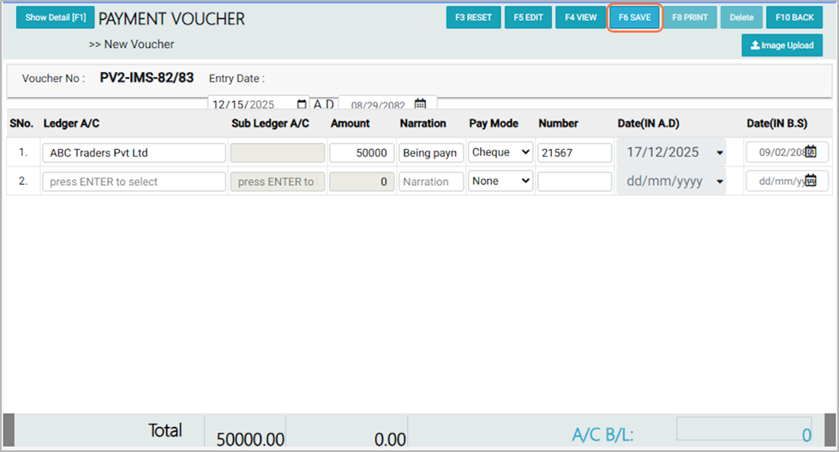839x452 pixels.
Task: Select the cheque Number field 21567
Action: (x=574, y=152)
